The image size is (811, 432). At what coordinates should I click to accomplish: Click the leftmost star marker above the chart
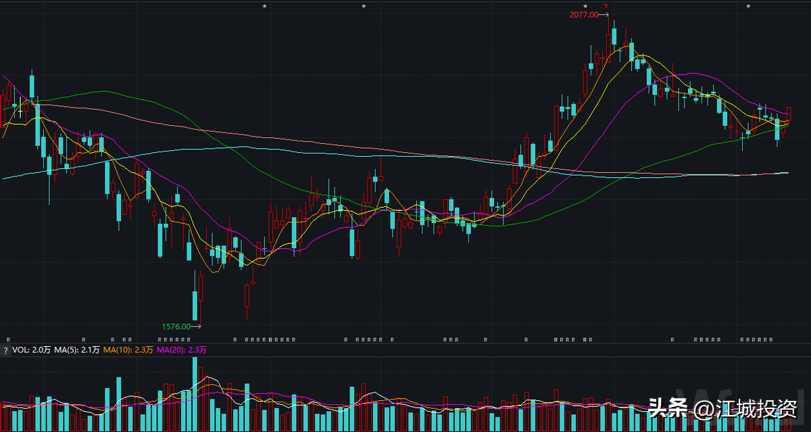coord(264,6)
